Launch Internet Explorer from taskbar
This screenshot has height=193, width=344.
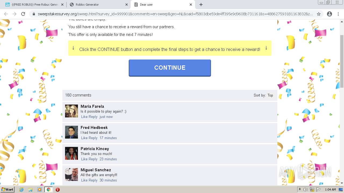click(21, 190)
